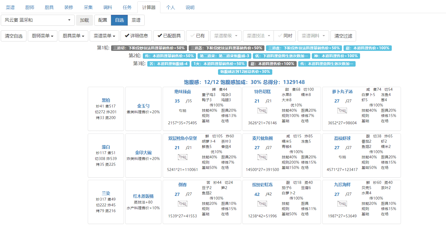Expand the 厨师菜单 dropdown
The image size is (446, 225).
pyautogui.click(x=42, y=36)
